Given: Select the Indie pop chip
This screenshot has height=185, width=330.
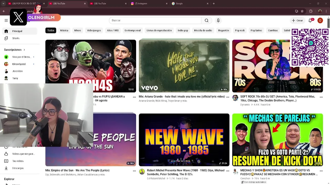Looking at the screenshot, I should click(x=183, y=30).
